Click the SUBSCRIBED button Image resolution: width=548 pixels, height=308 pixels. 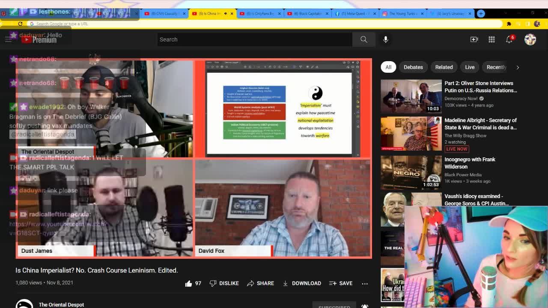click(x=334, y=306)
